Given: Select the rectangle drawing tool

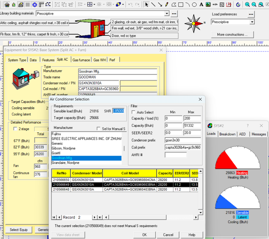Looking at the screenshot, I should (x=181, y=5).
